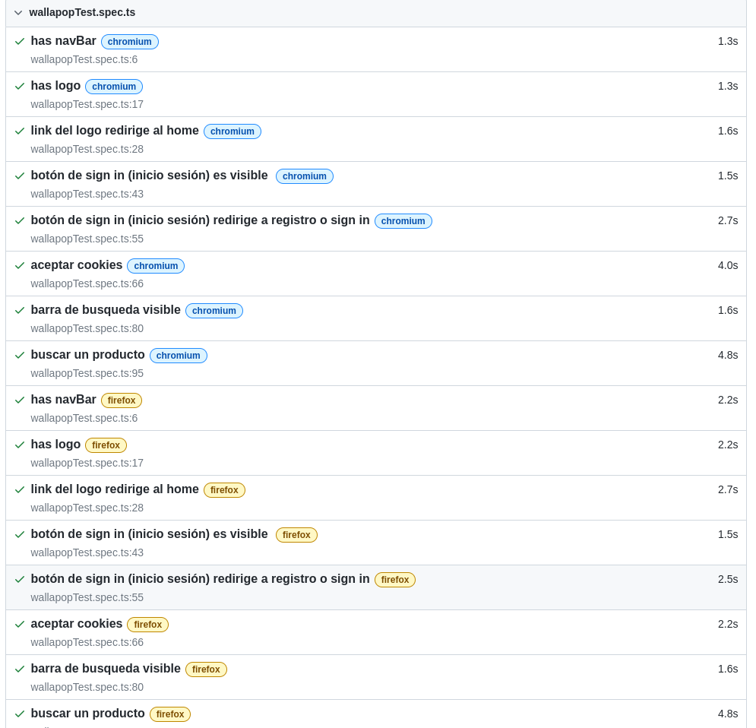
Task: Click 2.5s duration of firefox redirige a registro
Action: pos(728,580)
